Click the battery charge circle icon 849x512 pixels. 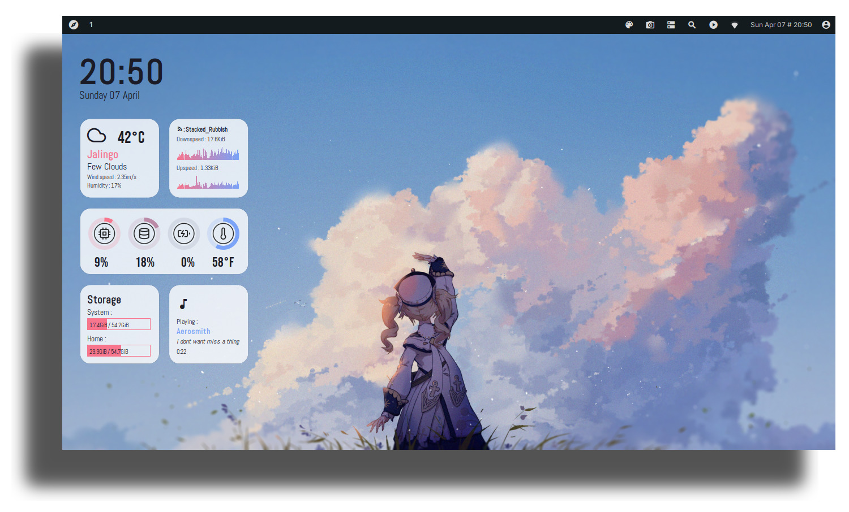pos(184,233)
